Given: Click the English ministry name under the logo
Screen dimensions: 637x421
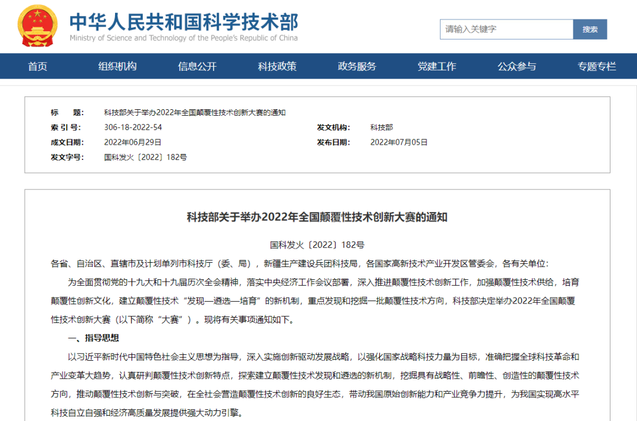Looking at the screenshot, I should click(185, 38).
